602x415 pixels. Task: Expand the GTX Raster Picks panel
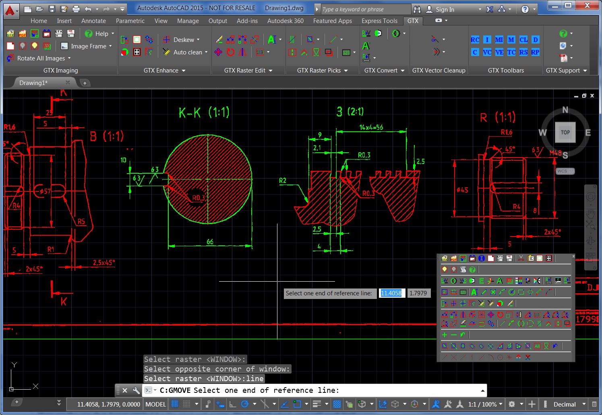point(322,70)
